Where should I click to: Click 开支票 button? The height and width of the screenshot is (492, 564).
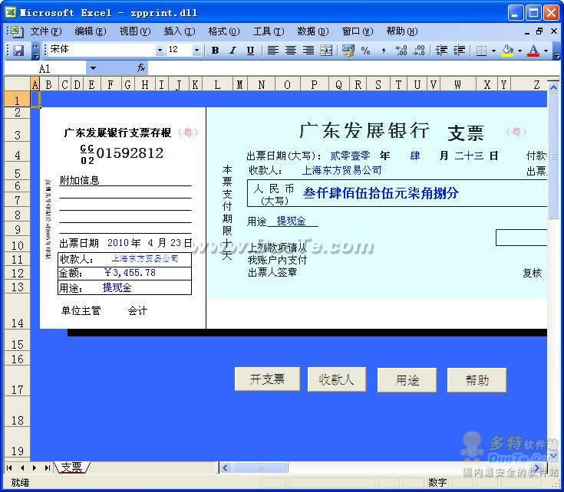tap(267, 379)
